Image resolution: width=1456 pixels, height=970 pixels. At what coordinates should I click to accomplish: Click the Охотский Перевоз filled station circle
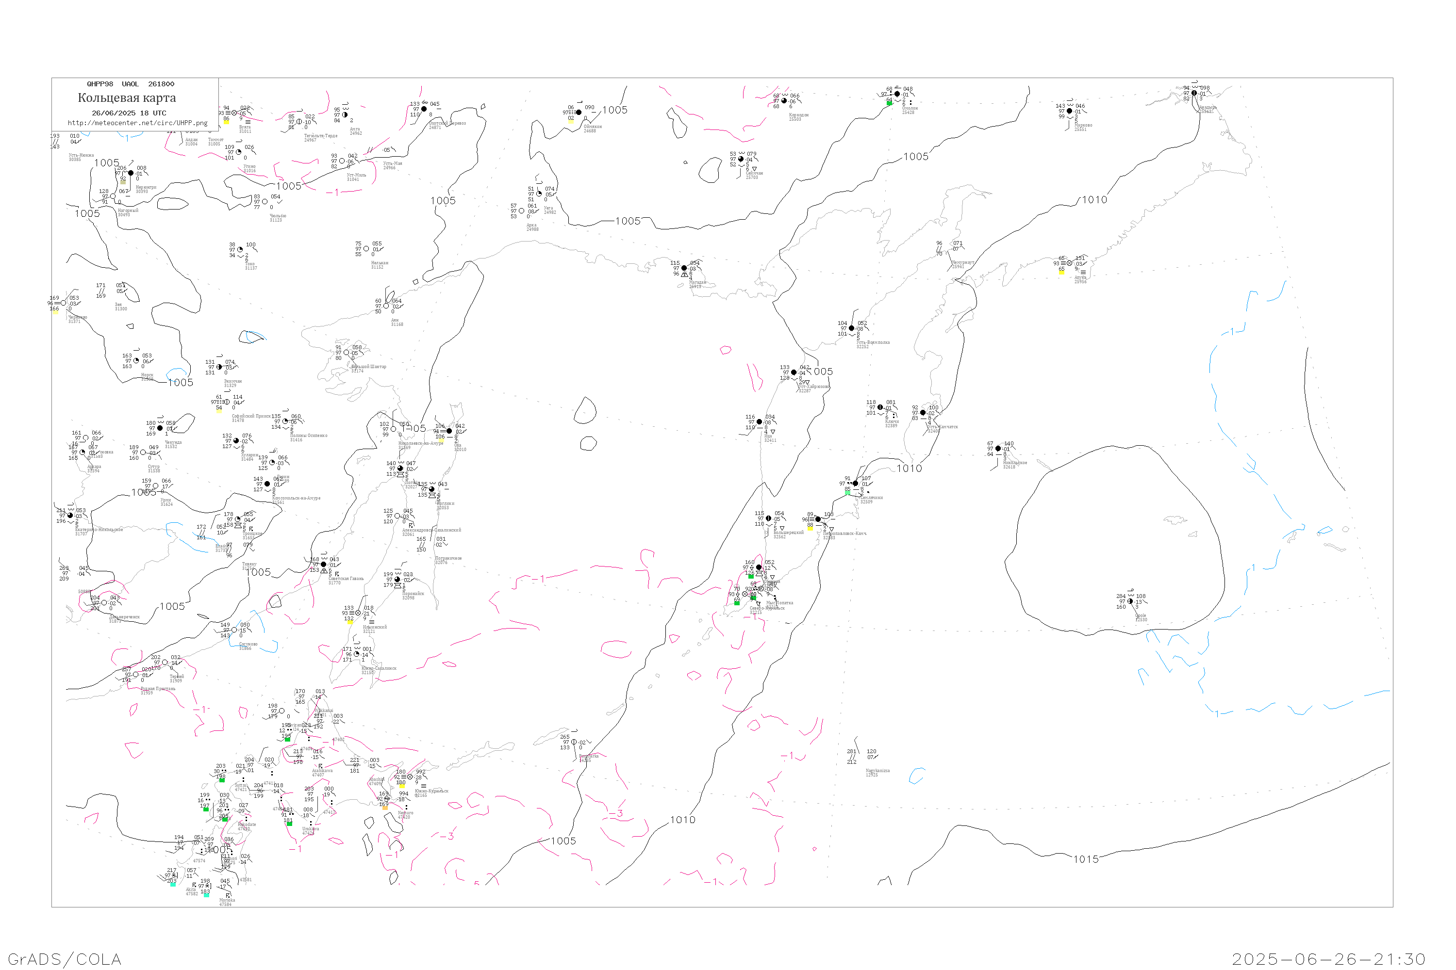[424, 109]
